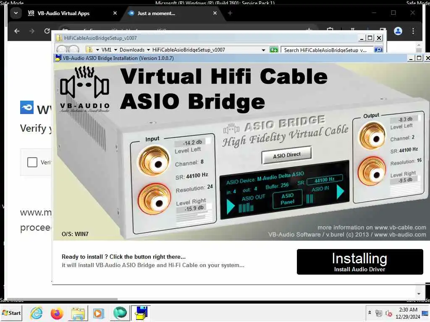Close the VB-Audio Virtual Apps tab

(x=115, y=13)
